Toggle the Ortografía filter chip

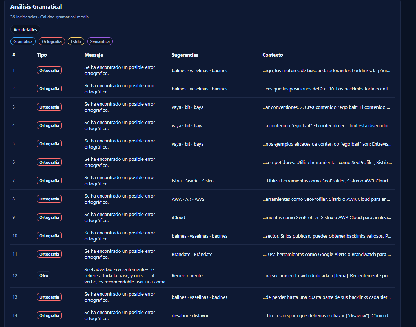[x=52, y=41]
